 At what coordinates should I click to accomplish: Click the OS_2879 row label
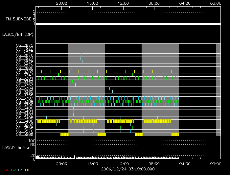pos(25,65)
